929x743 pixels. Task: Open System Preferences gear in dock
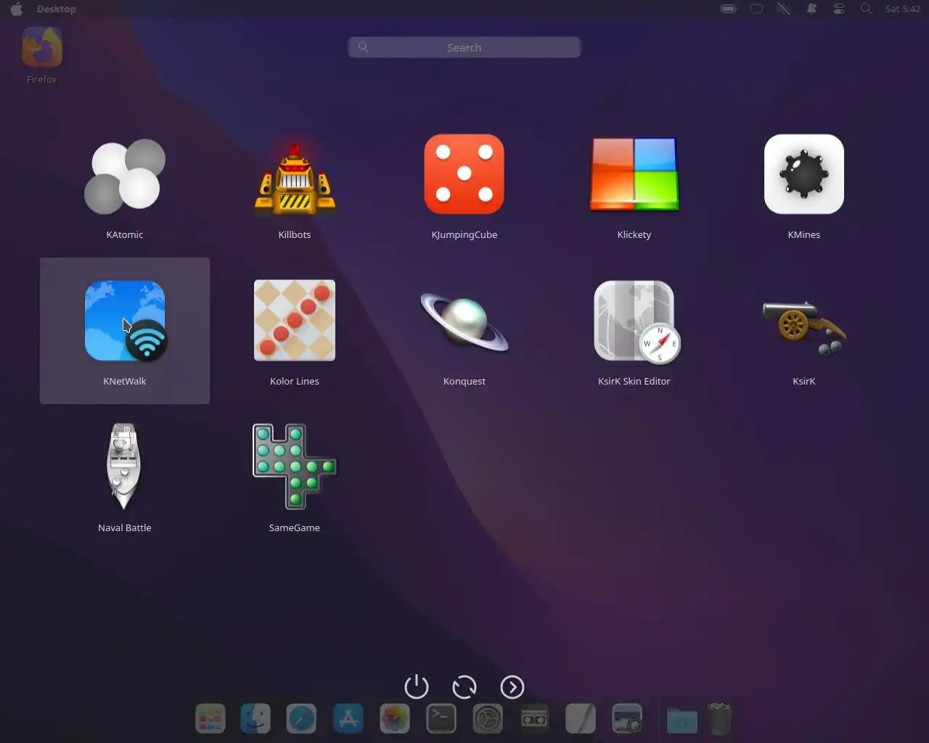tap(488, 719)
